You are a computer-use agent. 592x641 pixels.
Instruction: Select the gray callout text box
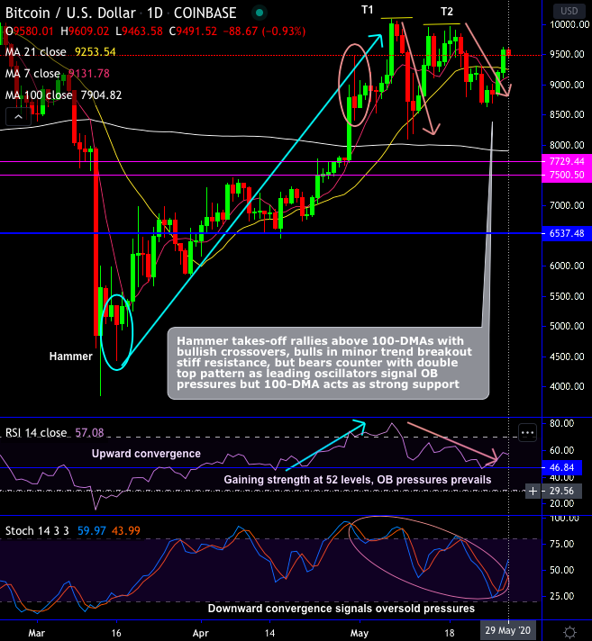tap(328, 363)
